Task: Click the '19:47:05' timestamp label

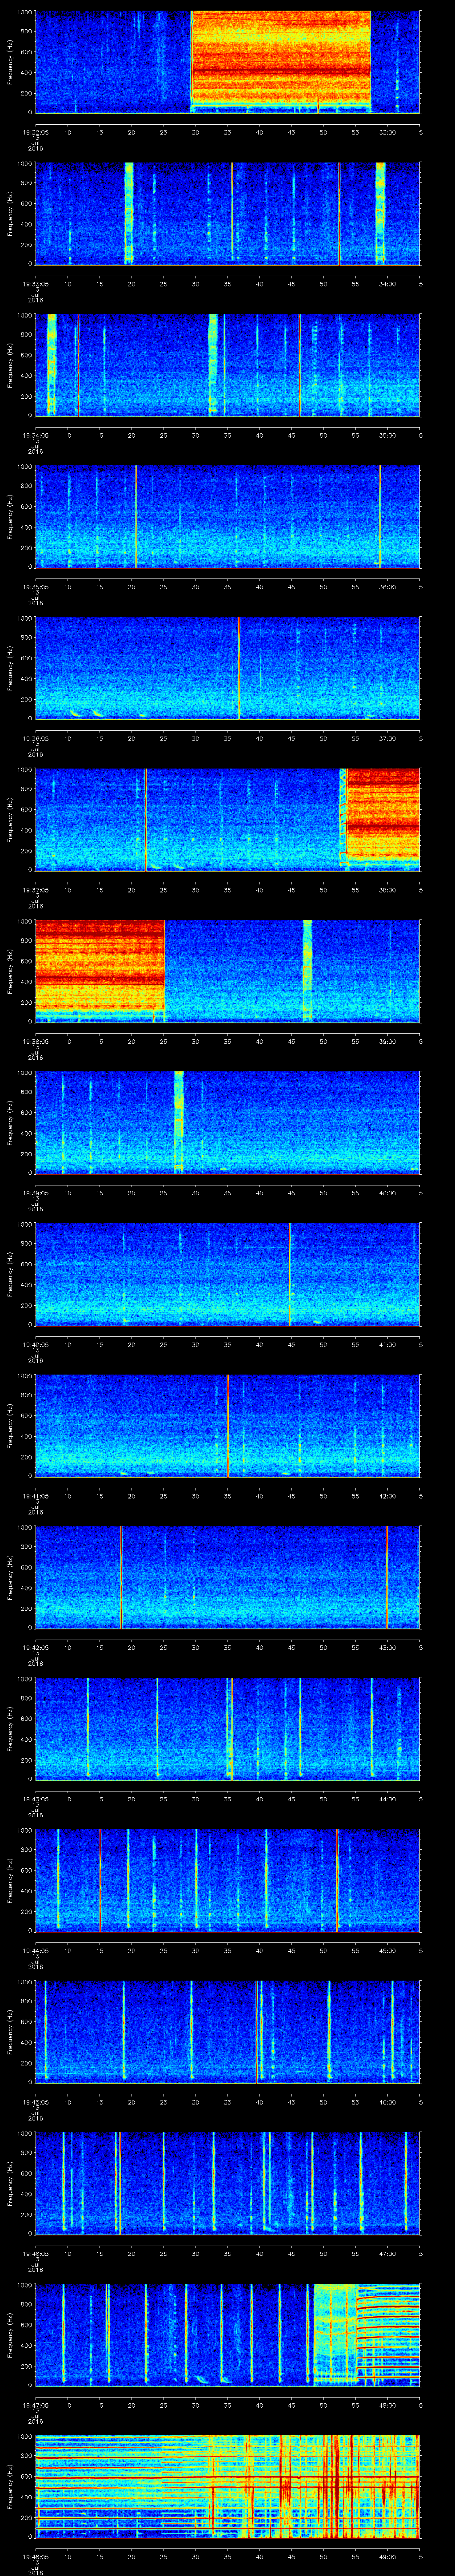Action: pos(35,2404)
